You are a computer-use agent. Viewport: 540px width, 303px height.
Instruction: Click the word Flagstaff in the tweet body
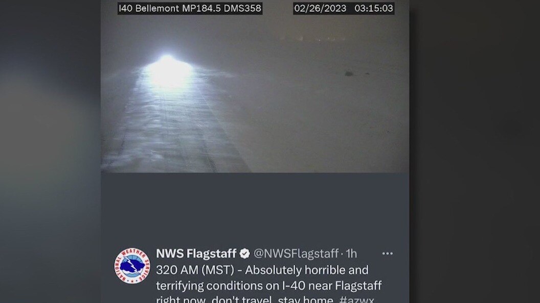coord(358,286)
